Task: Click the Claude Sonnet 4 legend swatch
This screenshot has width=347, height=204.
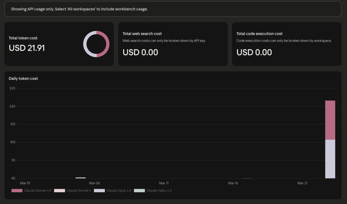Action: click(60, 190)
